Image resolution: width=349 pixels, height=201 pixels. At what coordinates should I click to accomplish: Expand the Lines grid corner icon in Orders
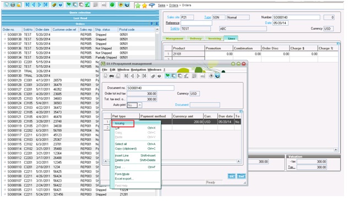pyautogui.click(x=338, y=44)
